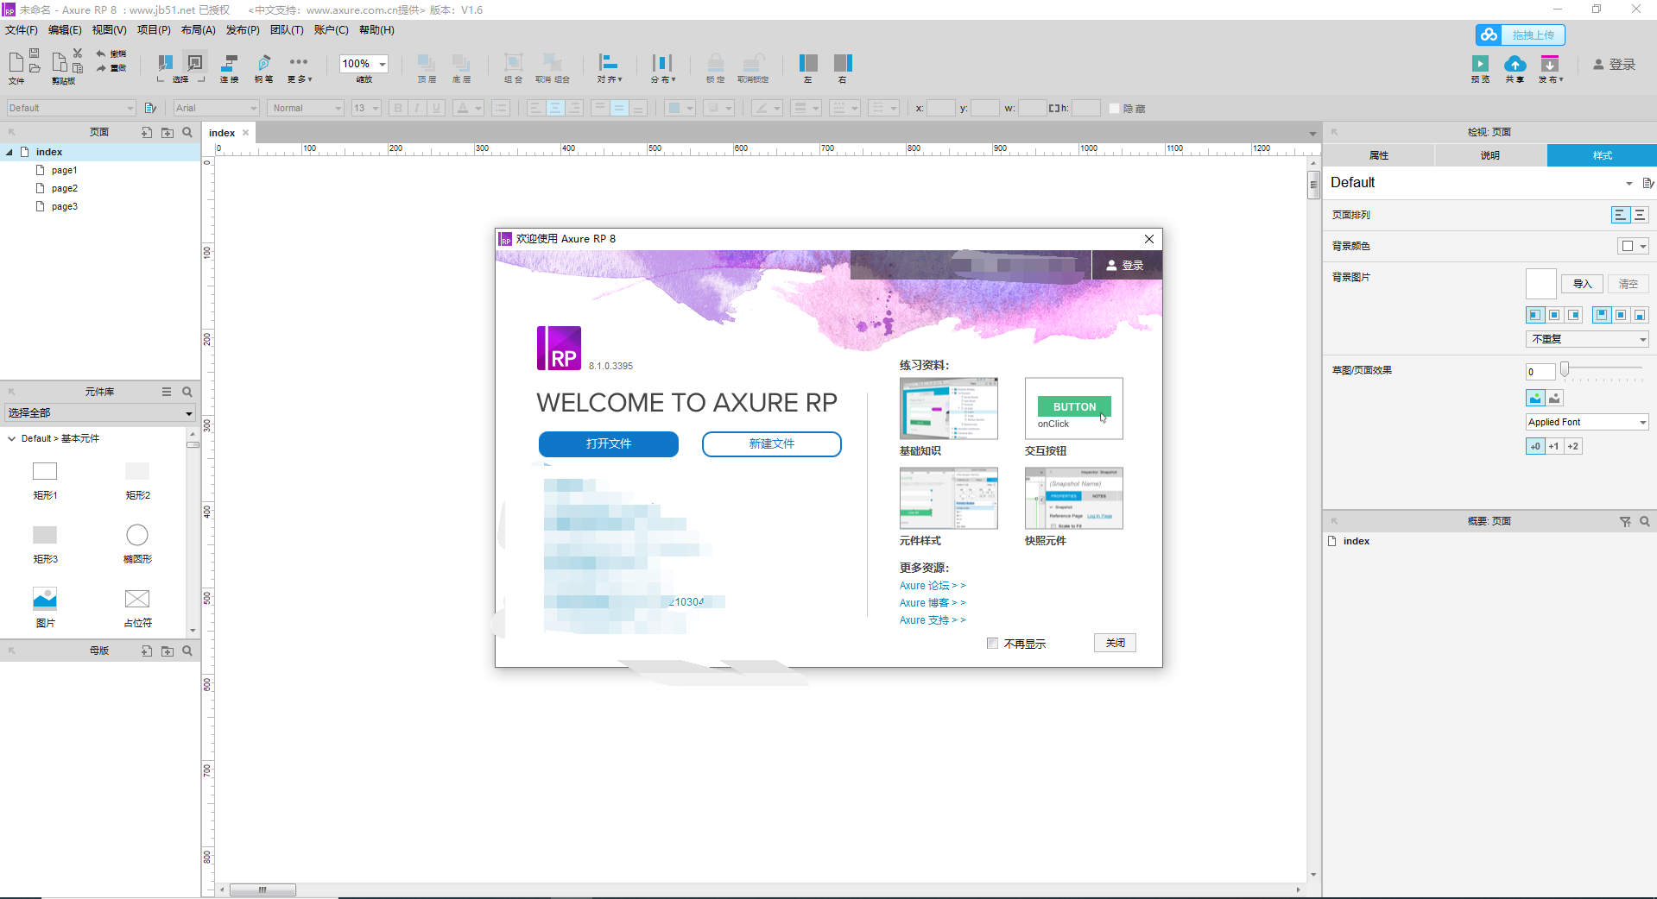
Task: Click the align (对齐) tool icon
Action: 609,62
